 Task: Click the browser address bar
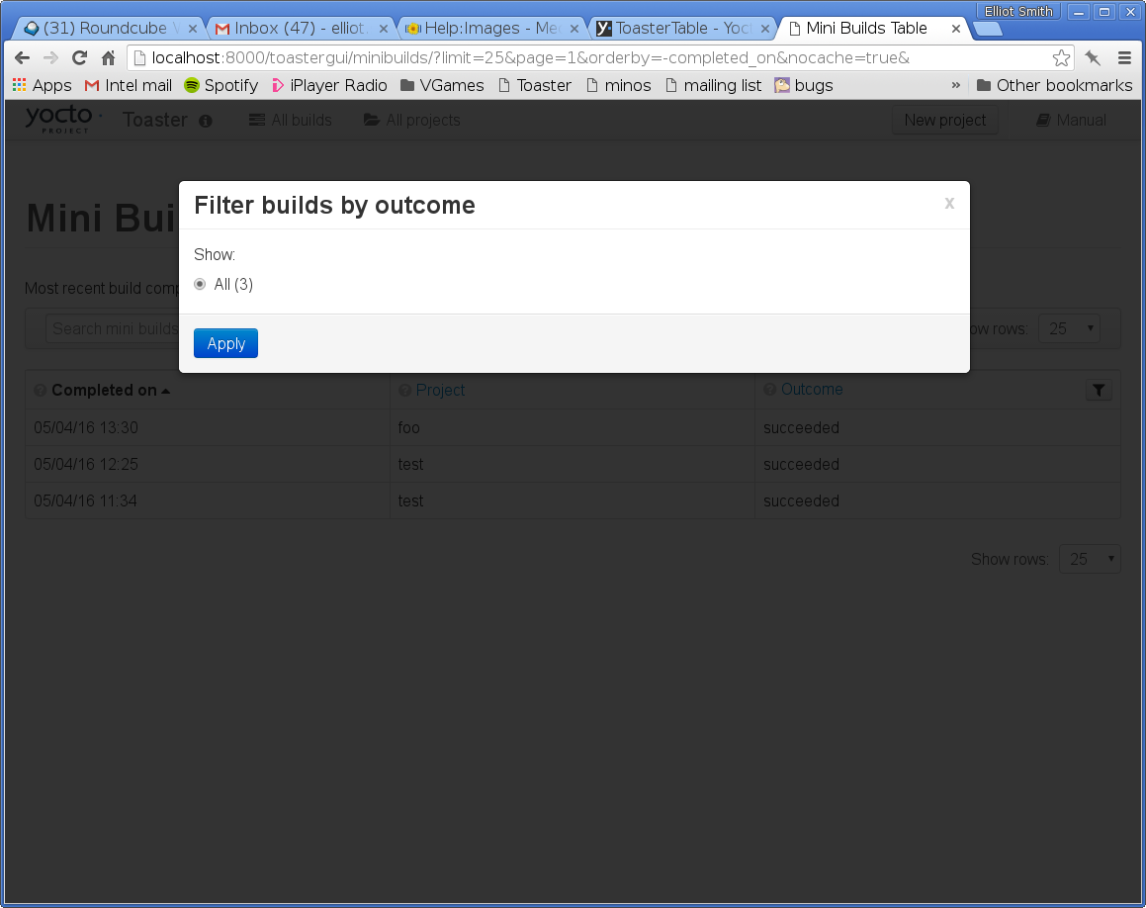[593, 58]
